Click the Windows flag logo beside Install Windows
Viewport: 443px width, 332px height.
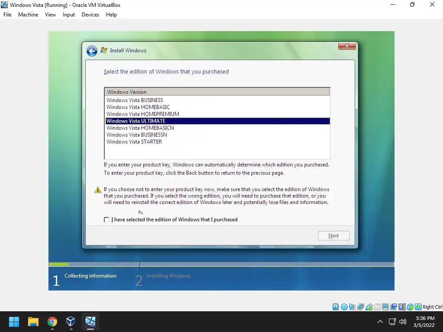[x=104, y=50]
